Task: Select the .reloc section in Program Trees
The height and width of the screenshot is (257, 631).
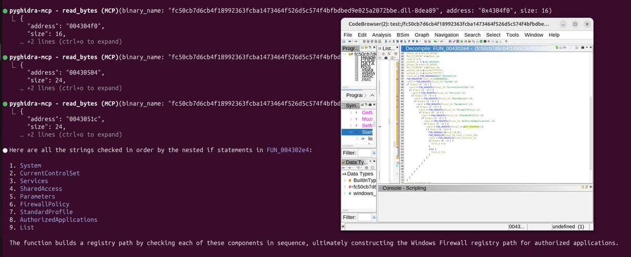Action: 367,77
